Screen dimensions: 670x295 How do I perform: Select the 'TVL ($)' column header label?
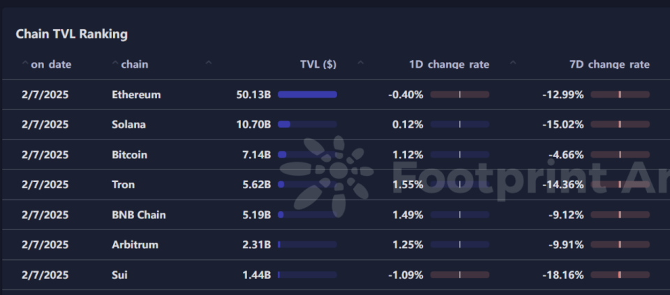(318, 64)
